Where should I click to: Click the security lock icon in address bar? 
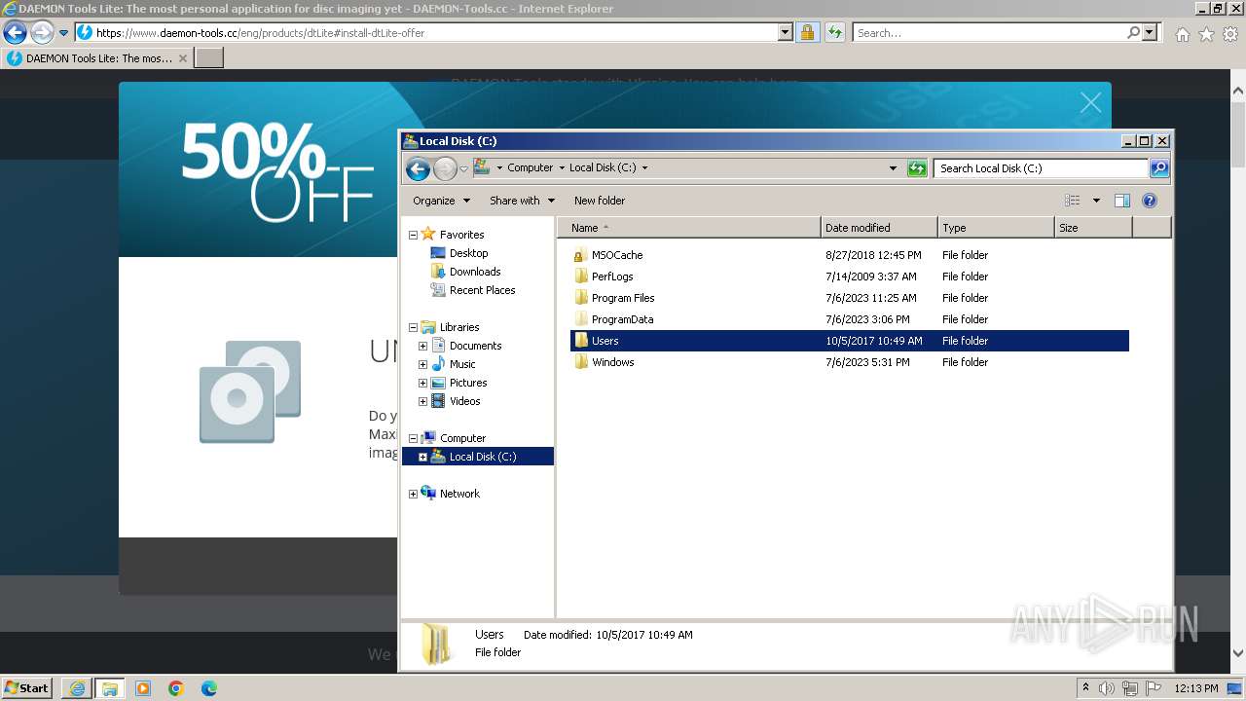point(807,33)
